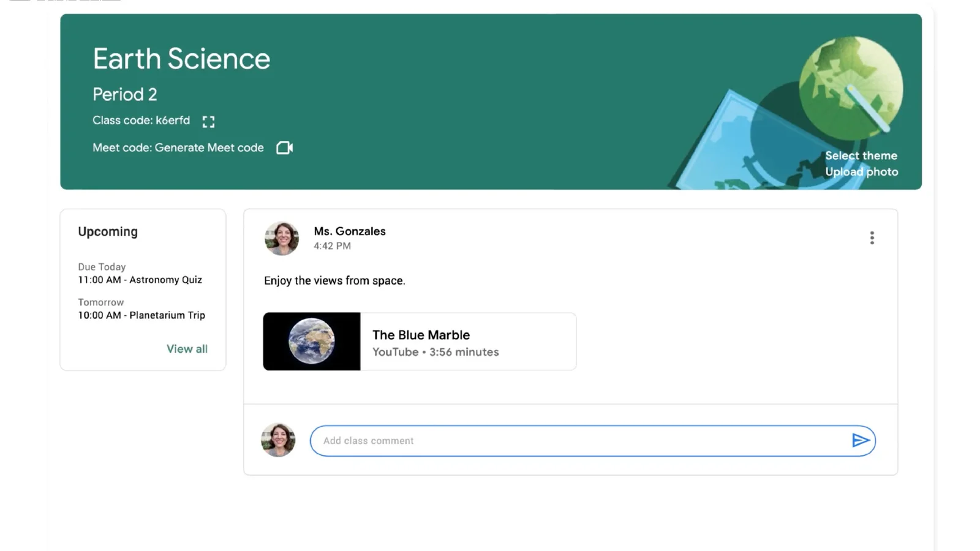
Task: Open The Blue Marble video title
Action: 421,335
